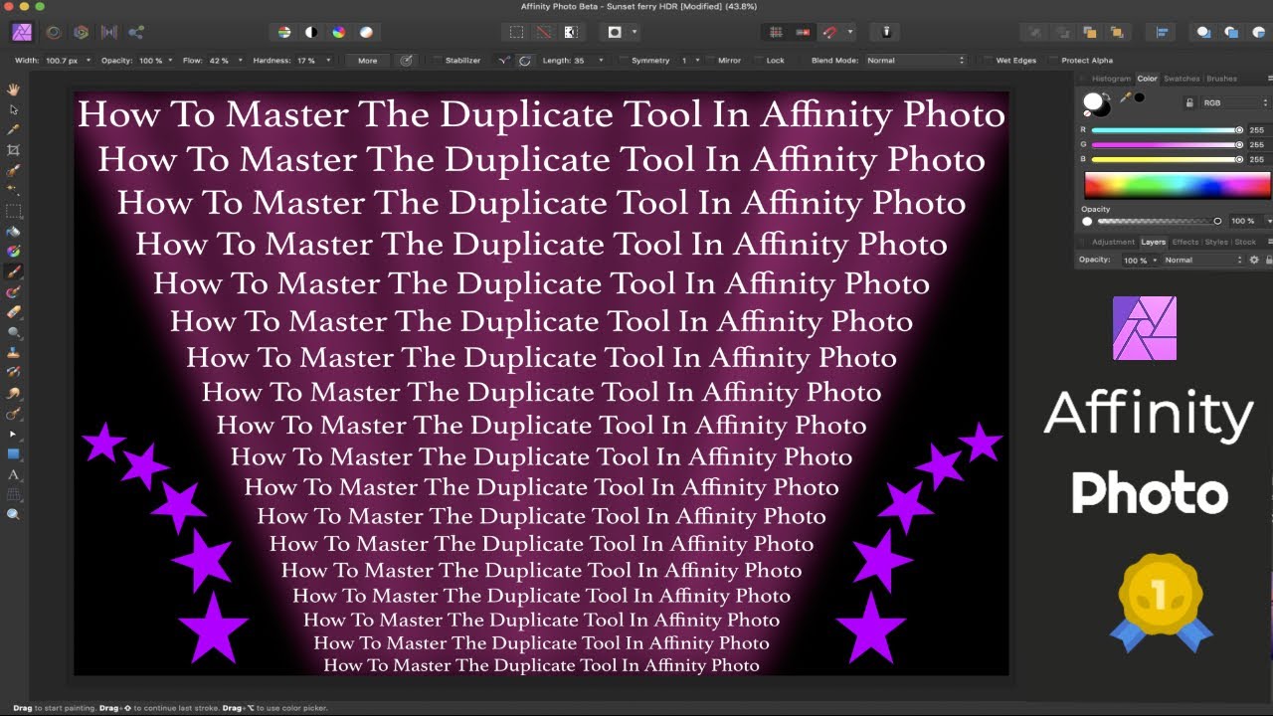
Task: Enable the Symmetry checkbox
Action: (x=624, y=61)
